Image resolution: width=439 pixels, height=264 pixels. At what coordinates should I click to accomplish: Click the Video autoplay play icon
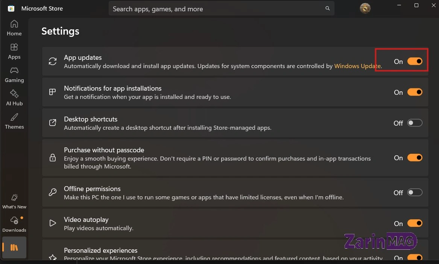[53, 223]
